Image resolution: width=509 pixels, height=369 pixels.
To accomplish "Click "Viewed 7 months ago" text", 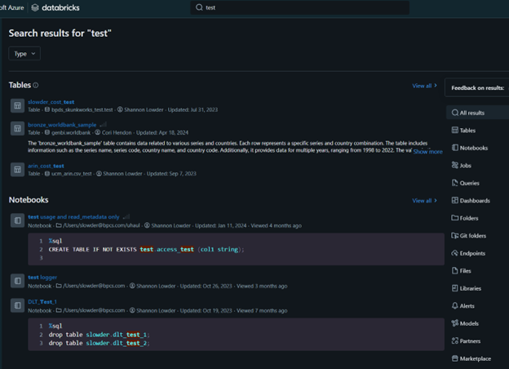I will 262,310.
